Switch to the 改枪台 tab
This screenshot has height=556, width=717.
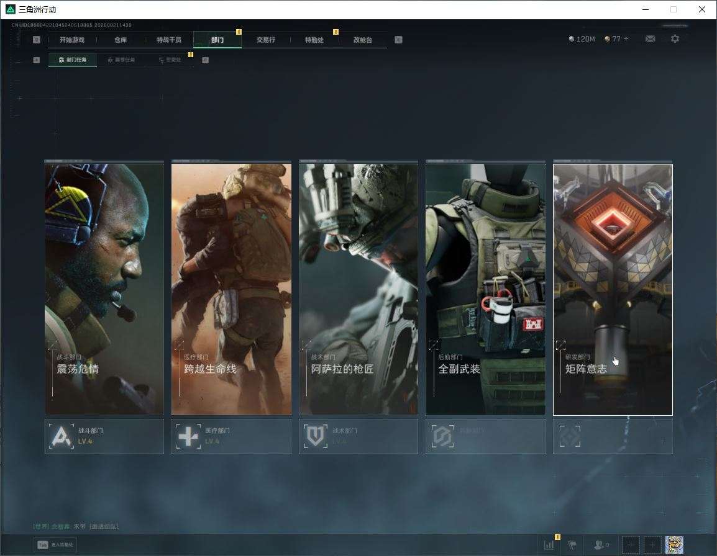tap(363, 40)
